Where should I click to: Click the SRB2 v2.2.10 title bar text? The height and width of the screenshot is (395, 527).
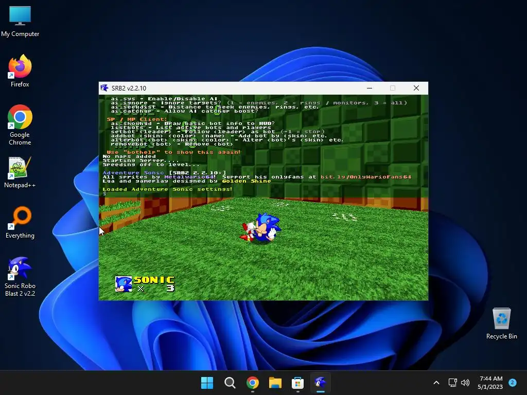[x=129, y=88]
